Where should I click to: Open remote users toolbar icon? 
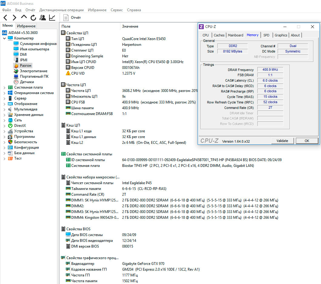(42, 18)
